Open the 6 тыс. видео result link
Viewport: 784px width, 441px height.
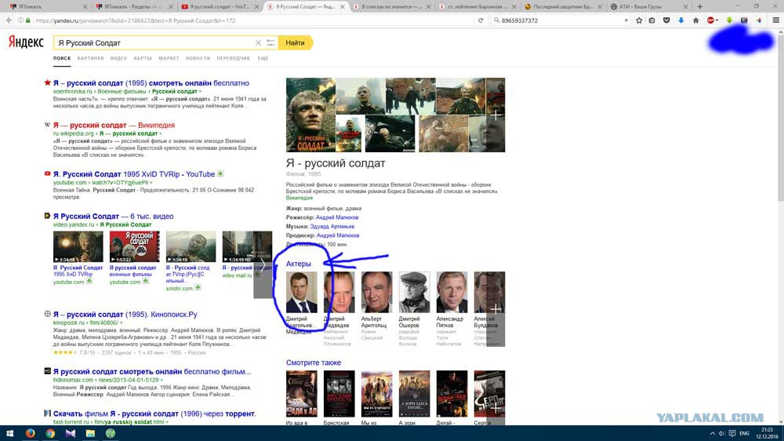point(114,217)
